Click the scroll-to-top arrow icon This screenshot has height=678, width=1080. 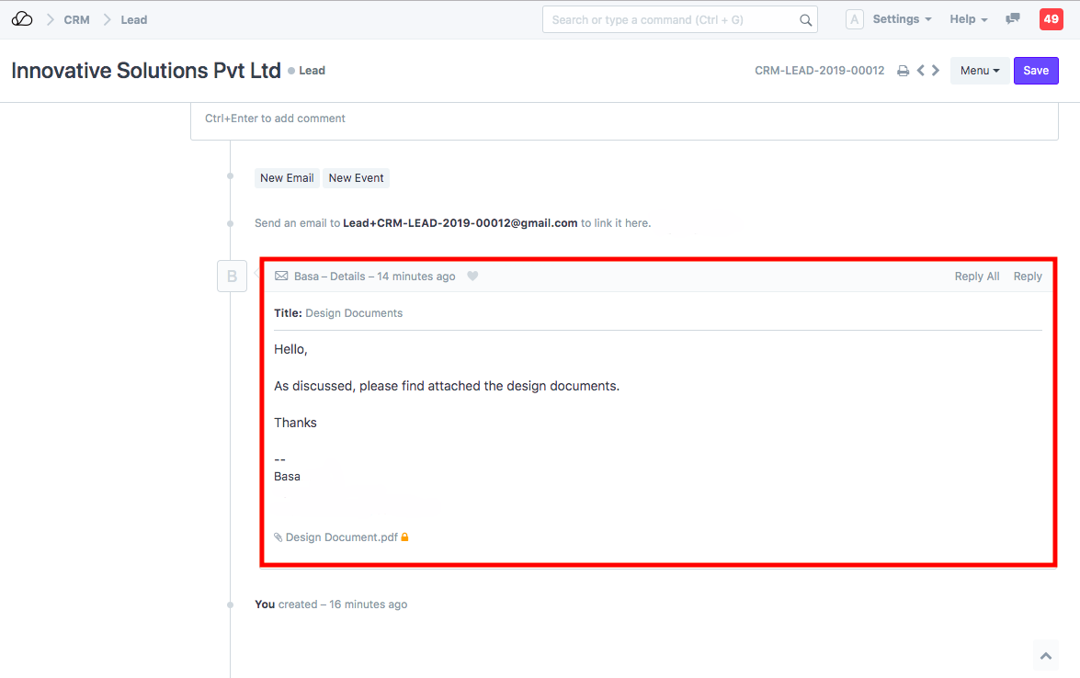click(1045, 656)
